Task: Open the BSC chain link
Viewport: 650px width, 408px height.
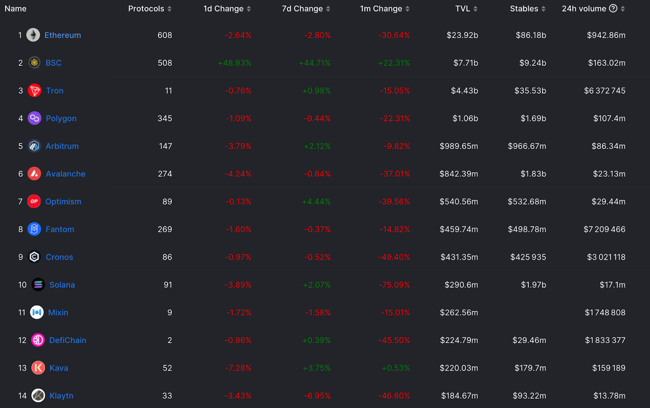Action: pos(54,63)
